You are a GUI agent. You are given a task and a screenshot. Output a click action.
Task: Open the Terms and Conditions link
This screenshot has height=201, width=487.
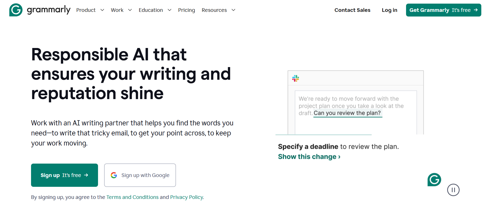pyautogui.click(x=132, y=197)
